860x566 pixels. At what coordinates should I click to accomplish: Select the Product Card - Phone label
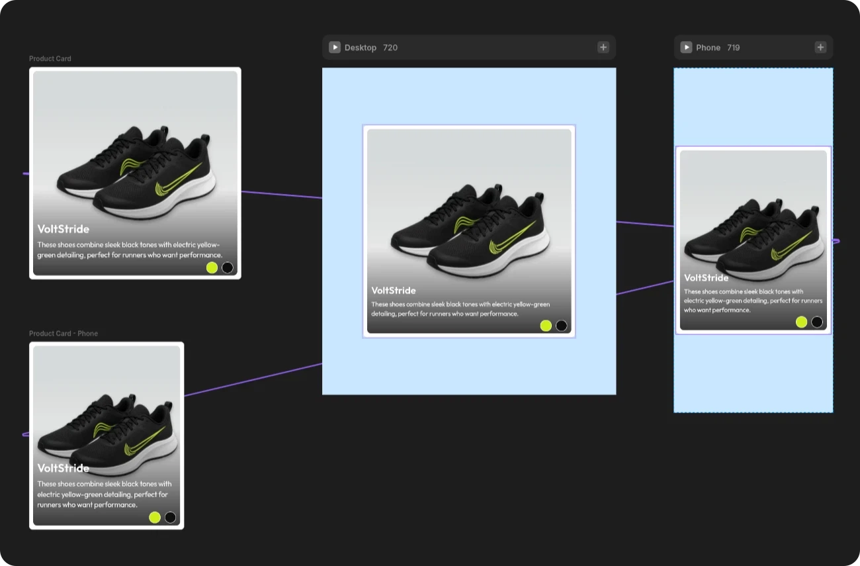[x=64, y=334]
